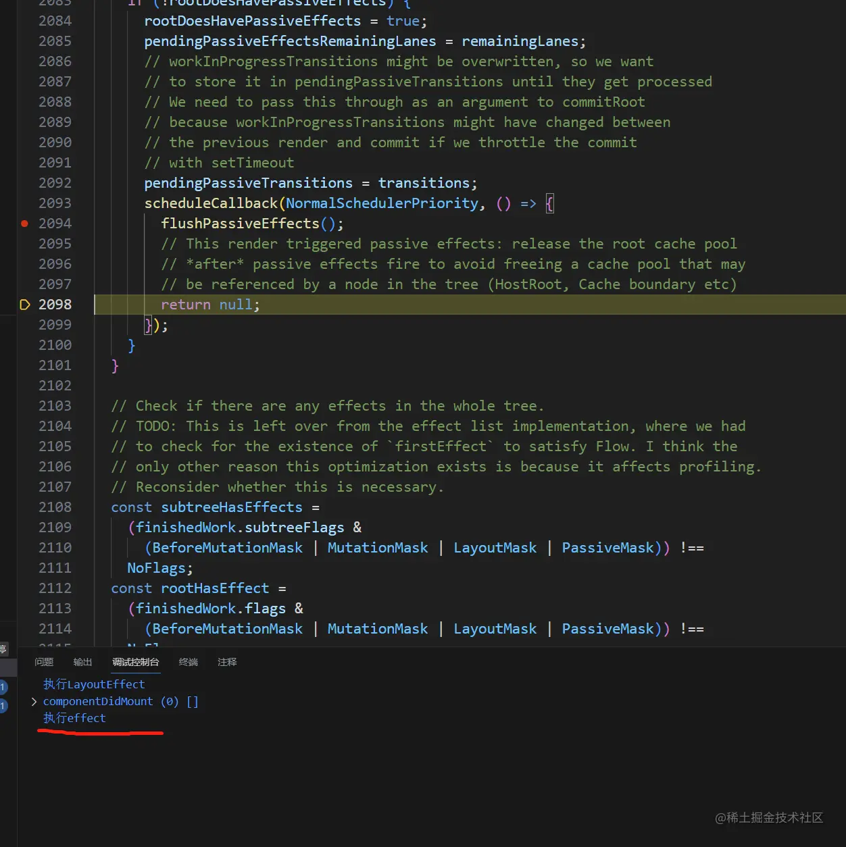Click the pendingPassiveEffectsRemainingLanes variable

point(290,41)
